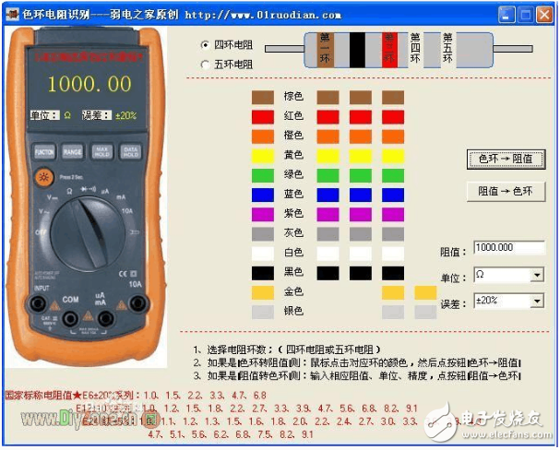This screenshot has height=450, width=560.
Task: Click the application icon in the title bar
Action: [x=12, y=15]
